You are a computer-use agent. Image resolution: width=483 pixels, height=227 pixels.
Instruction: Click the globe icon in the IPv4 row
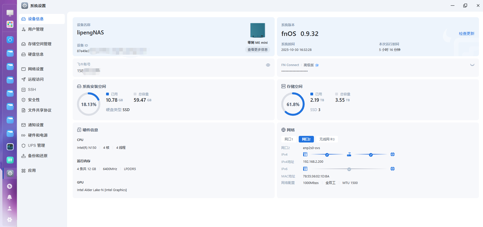click(x=392, y=154)
